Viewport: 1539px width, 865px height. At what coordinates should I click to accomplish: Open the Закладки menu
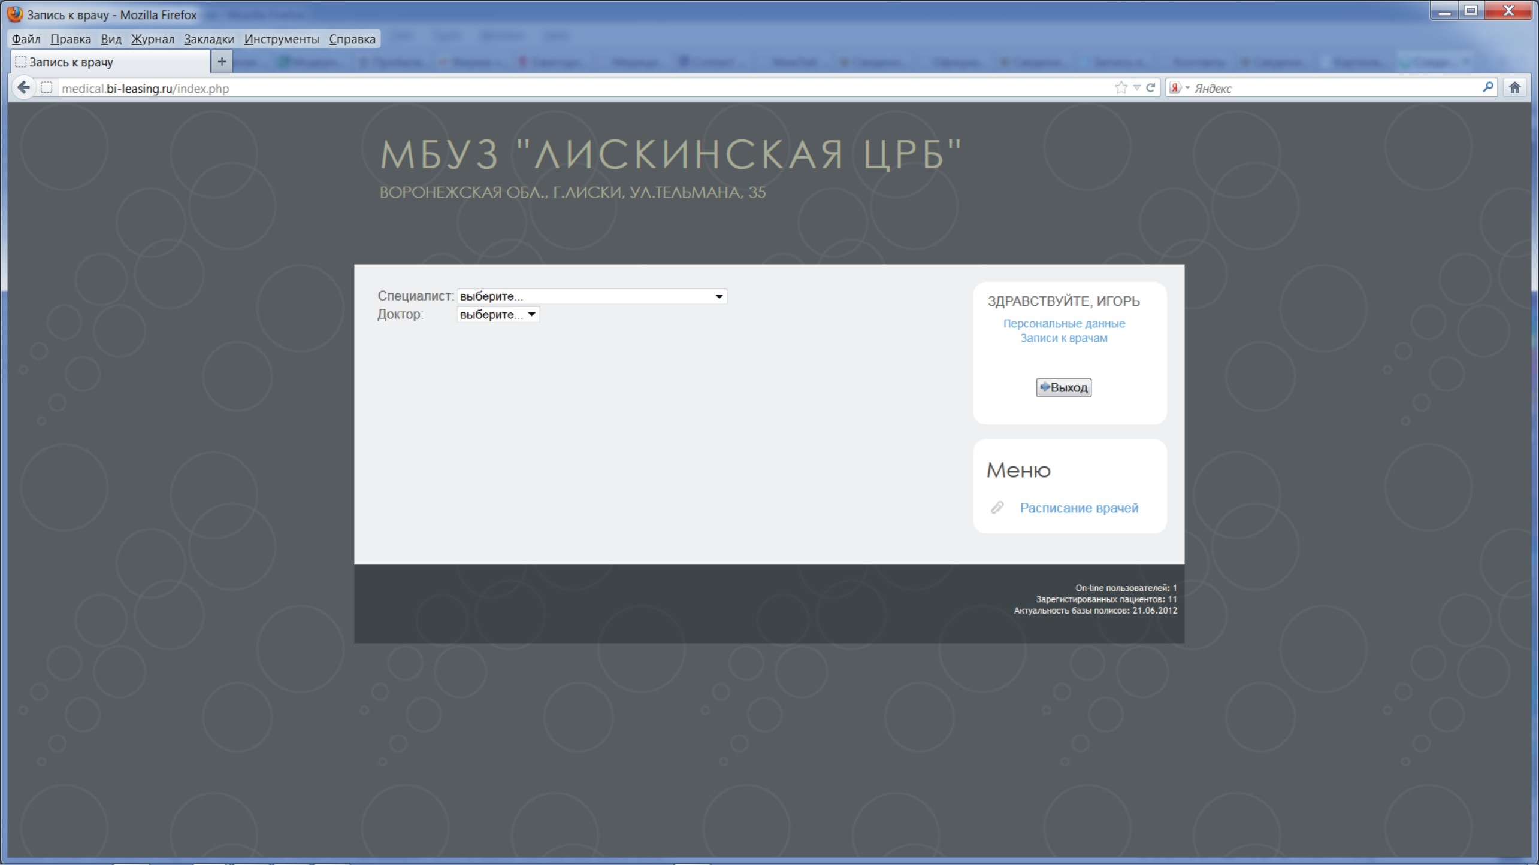(209, 39)
